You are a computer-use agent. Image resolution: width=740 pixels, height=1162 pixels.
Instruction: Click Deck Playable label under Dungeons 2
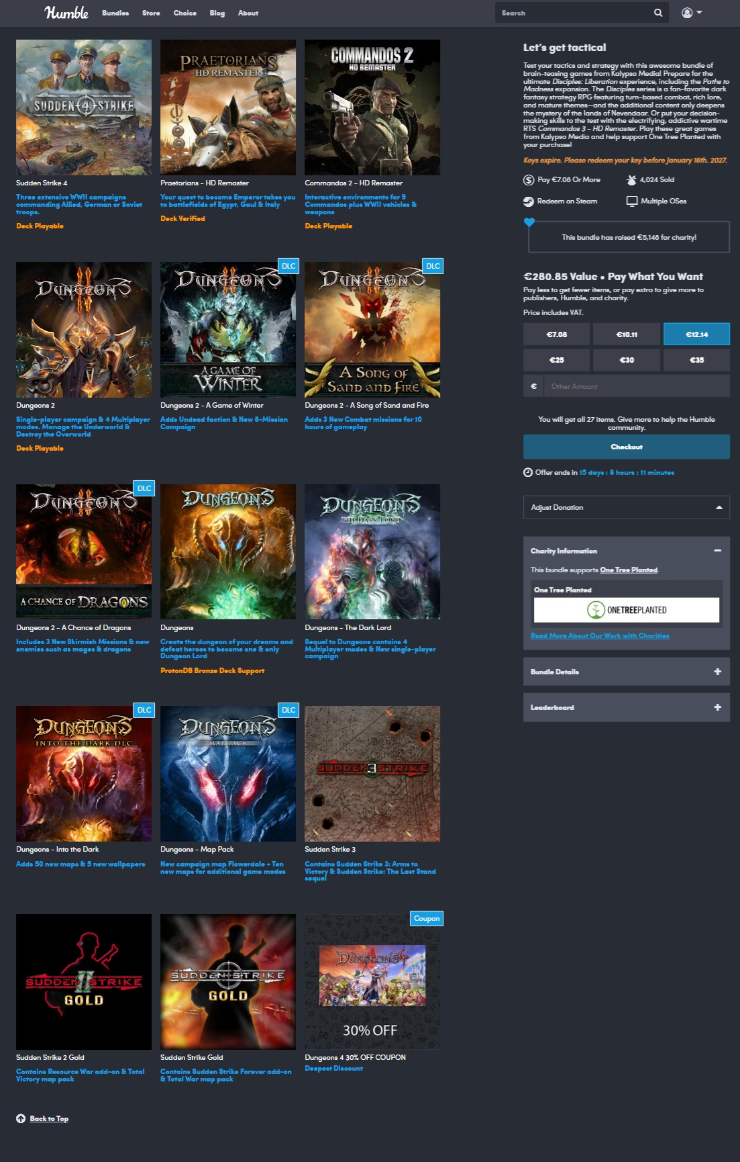point(40,449)
